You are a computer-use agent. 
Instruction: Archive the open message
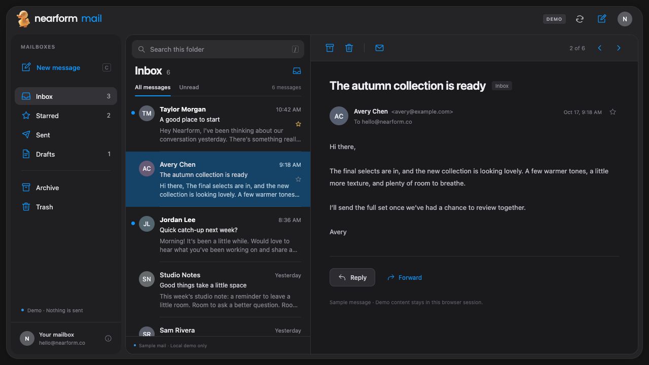coord(330,48)
